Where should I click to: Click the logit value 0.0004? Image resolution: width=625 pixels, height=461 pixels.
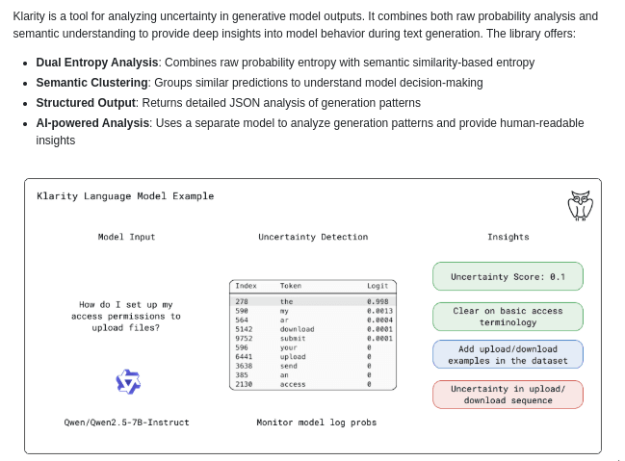(x=379, y=320)
